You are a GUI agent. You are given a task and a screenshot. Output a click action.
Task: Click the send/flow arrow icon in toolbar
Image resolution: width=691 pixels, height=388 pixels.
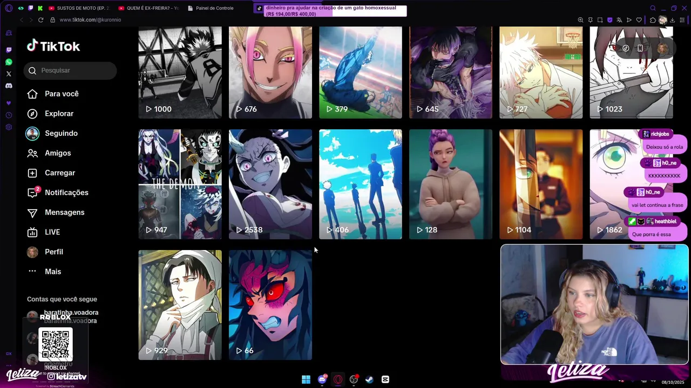[629, 20]
